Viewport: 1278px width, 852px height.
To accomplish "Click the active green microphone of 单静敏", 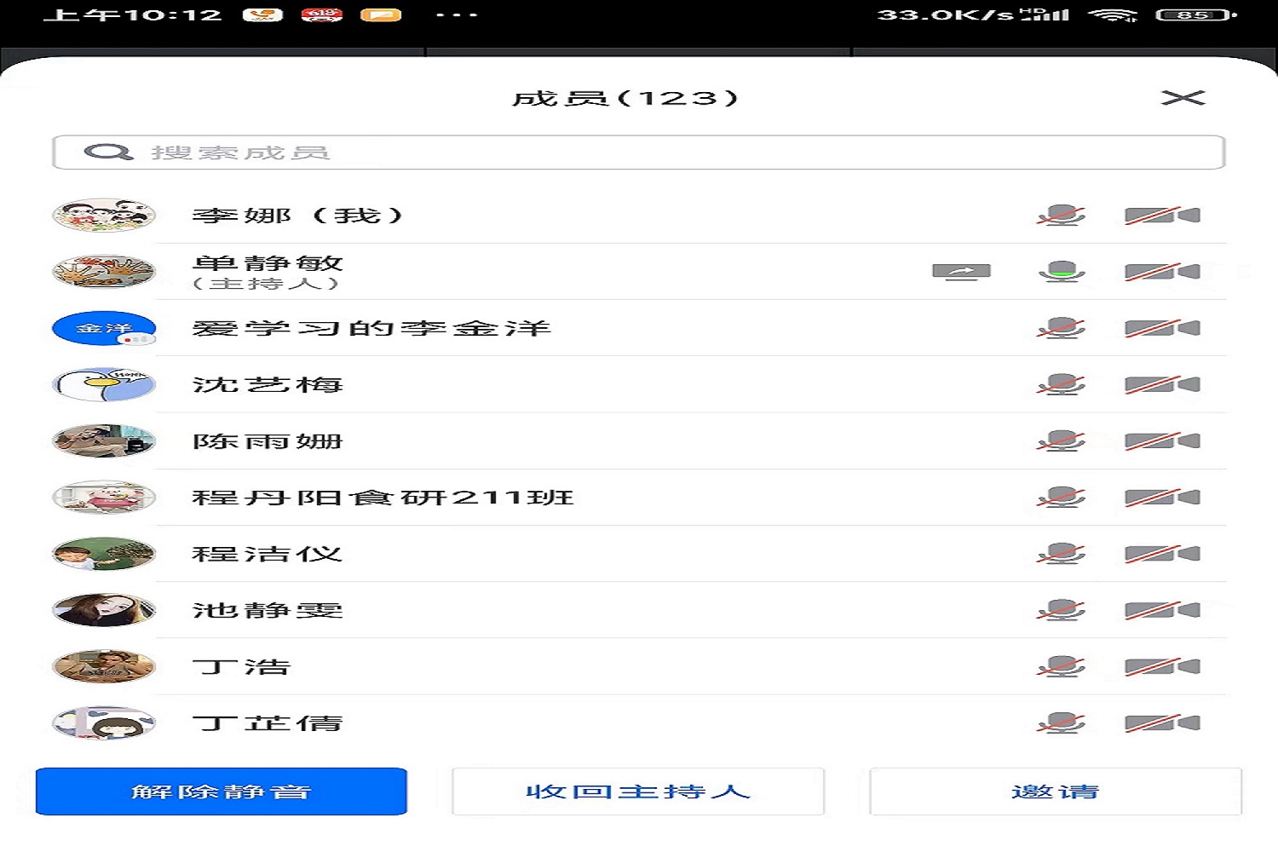I will 1061,272.
